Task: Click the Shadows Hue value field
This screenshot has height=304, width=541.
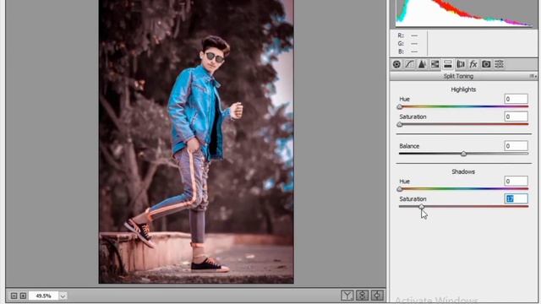Action: pos(516,181)
